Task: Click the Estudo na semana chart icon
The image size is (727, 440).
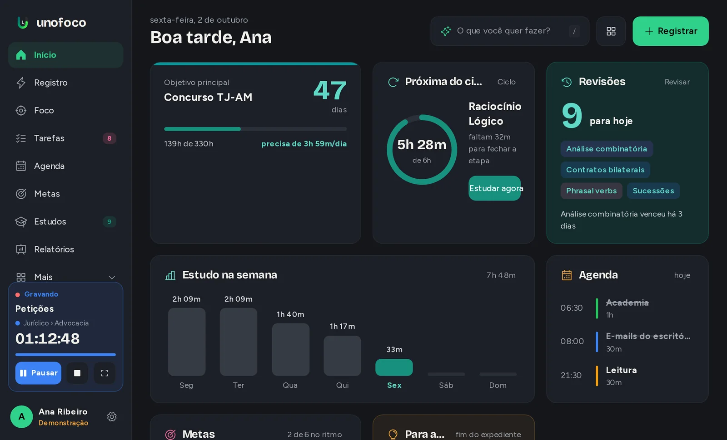Action: coord(170,275)
